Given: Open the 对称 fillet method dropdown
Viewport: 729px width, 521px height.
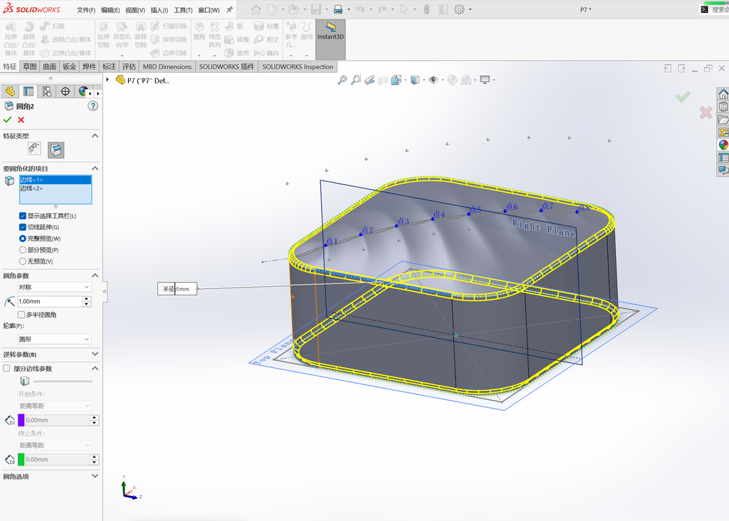Looking at the screenshot, I should (x=54, y=288).
